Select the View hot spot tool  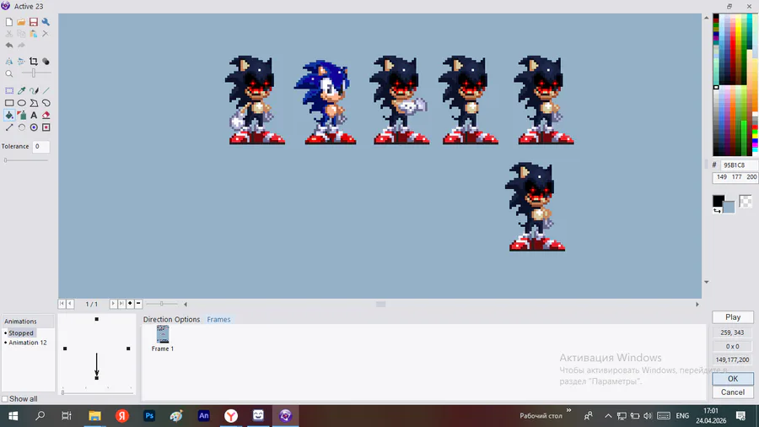(34, 127)
